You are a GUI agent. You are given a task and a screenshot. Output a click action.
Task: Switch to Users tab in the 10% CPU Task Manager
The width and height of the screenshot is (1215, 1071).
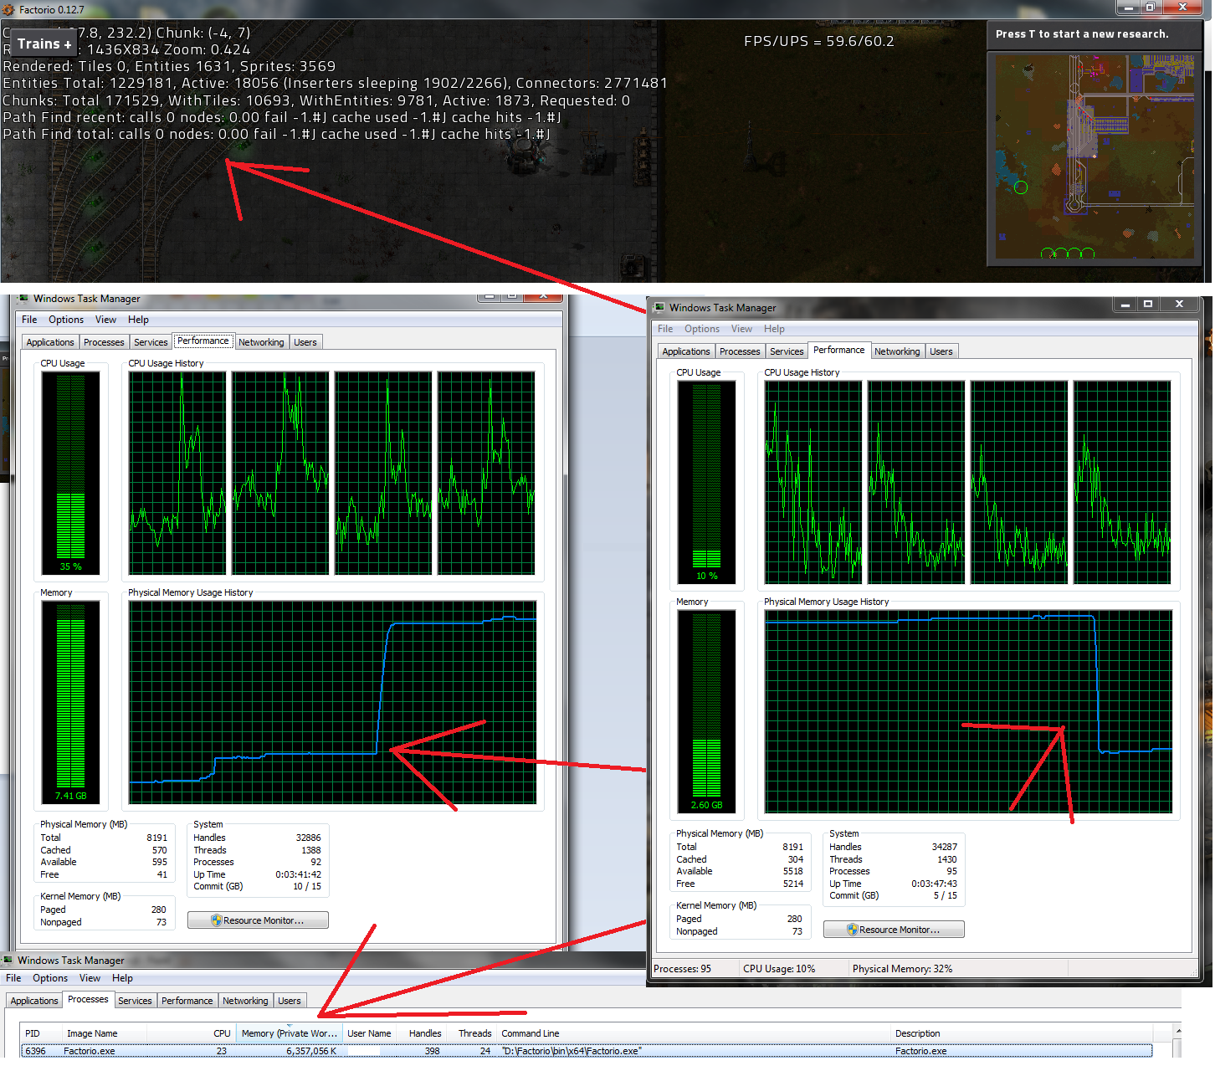click(941, 351)
